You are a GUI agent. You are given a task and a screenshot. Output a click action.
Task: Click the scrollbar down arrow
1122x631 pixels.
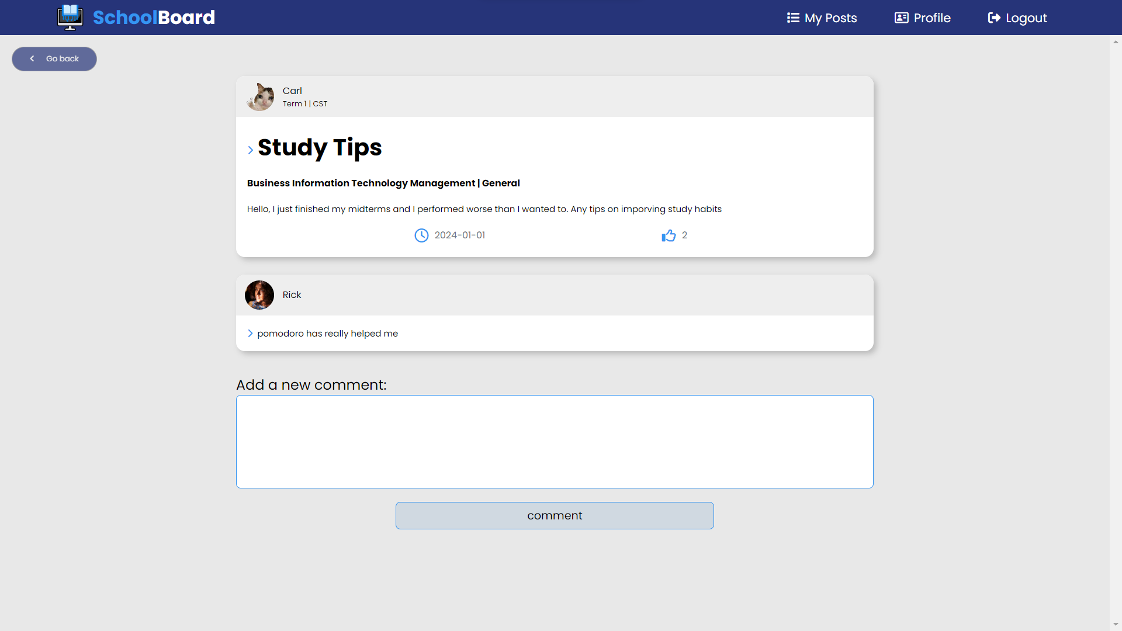(1116, 625)
